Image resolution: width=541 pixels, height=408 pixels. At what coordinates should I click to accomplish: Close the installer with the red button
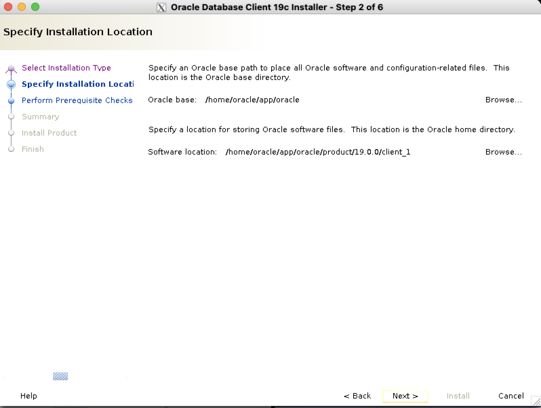(x=8, y=7)
